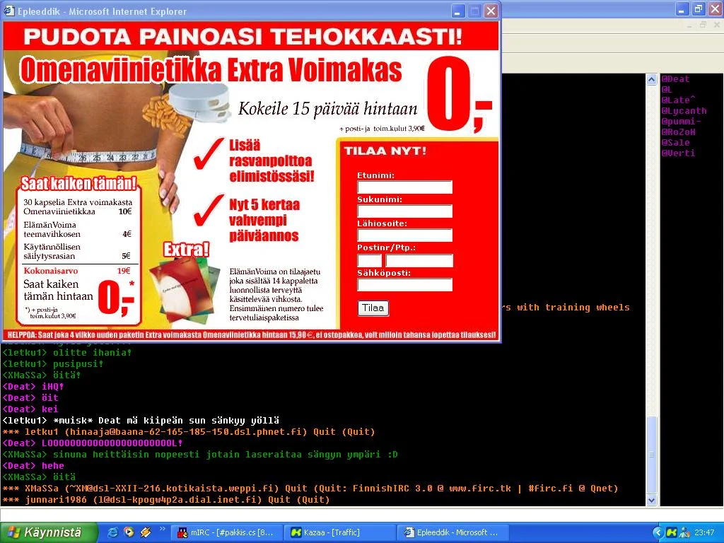
Task: Expand the quick launch overflow chevron
Action: (x=163, y=528)
